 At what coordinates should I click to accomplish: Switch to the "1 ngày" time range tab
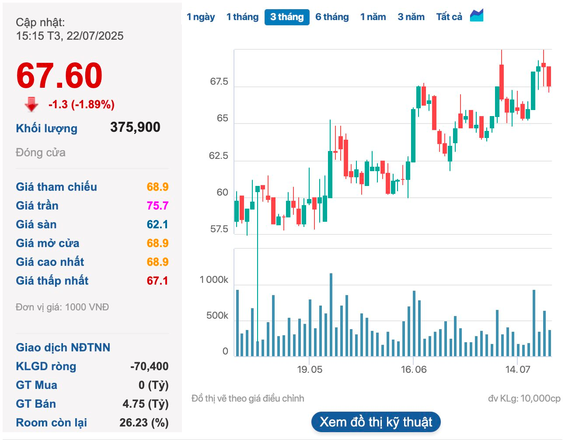coord(201,17)
